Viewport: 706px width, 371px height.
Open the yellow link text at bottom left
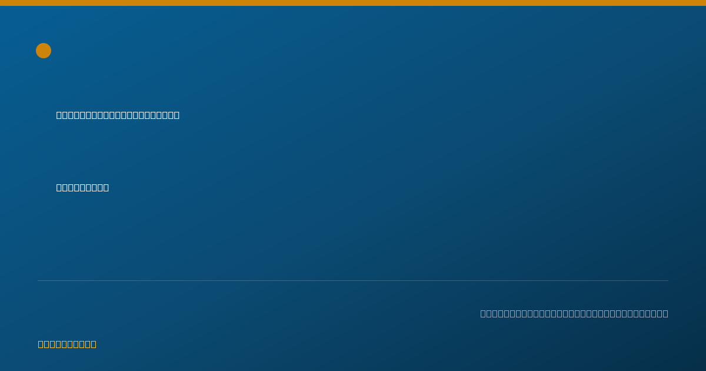tap(67, 344)
